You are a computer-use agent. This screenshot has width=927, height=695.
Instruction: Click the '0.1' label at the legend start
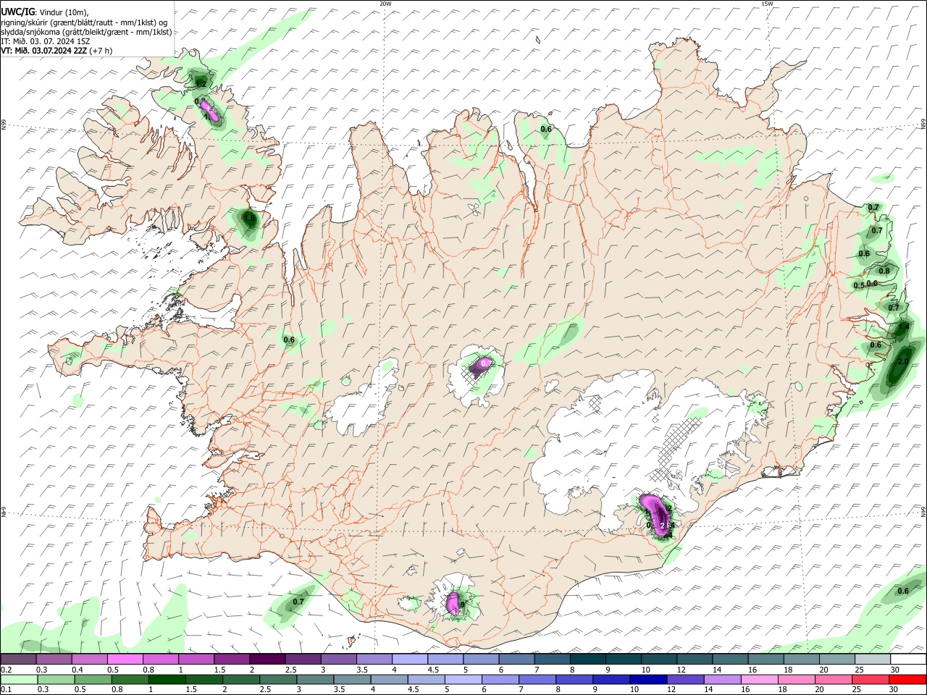click(6, 690)
